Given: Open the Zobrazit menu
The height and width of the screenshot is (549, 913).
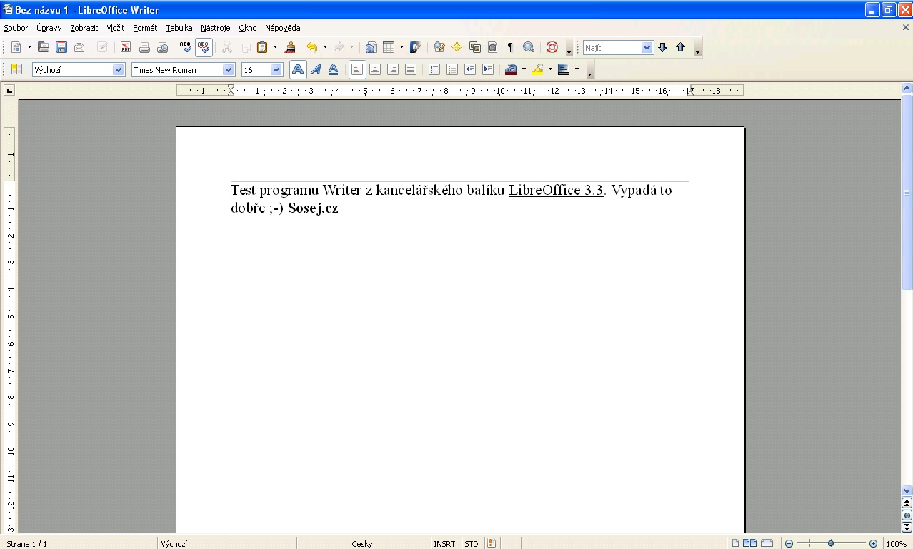Looking at the screenshot, I should coord(84,28).
